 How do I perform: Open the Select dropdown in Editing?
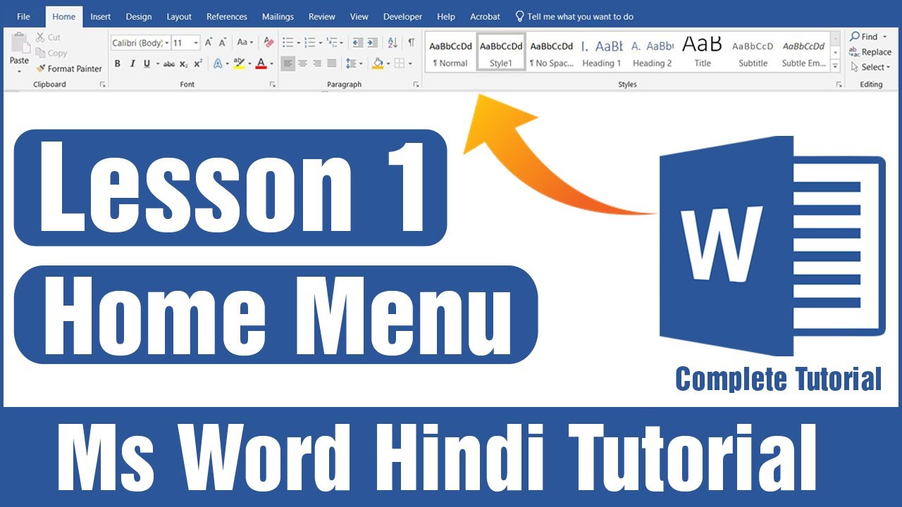click(871, 68)
